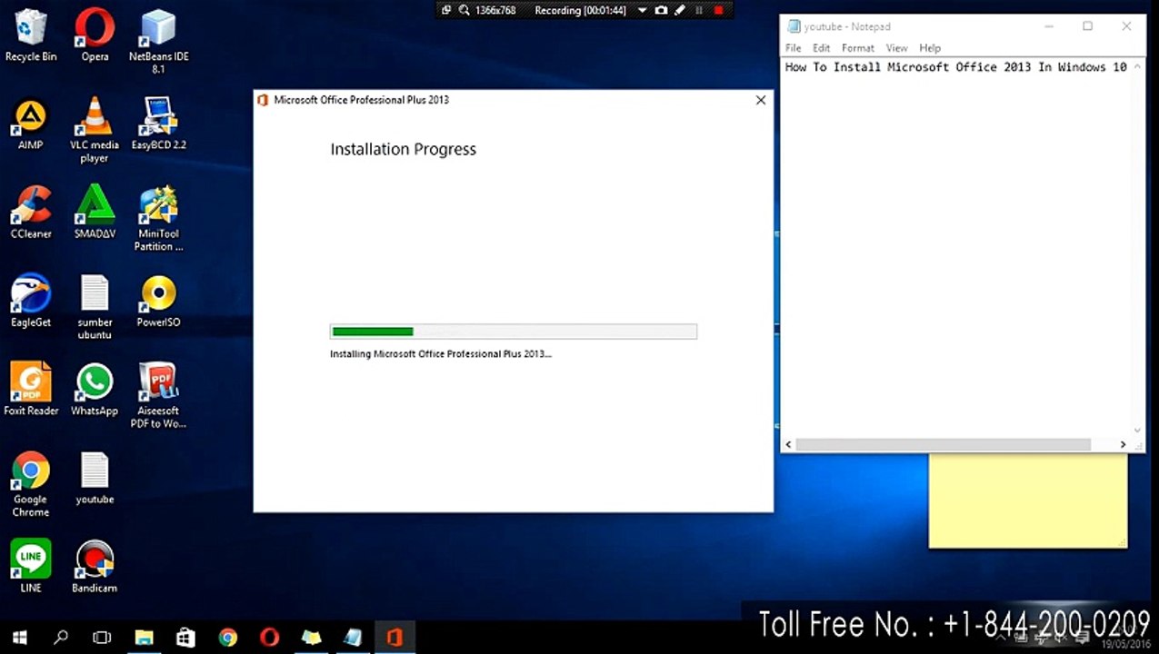Viewport: 1159px width, 654px height.
Task: Open the LINE desktop shortcut
Action: coord(31,566)
